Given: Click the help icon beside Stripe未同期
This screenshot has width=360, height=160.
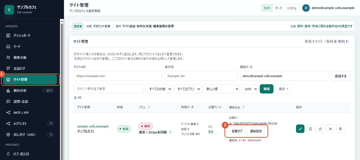Looking at the screenshot, I should tap(170, 132).
